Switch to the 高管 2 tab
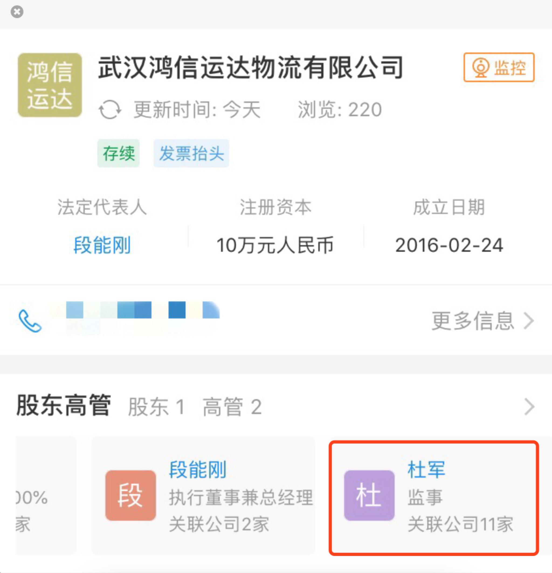552x573 pixels. point(232,407)
